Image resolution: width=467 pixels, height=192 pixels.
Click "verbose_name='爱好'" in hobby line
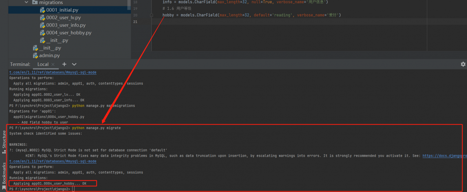(318, 15)
